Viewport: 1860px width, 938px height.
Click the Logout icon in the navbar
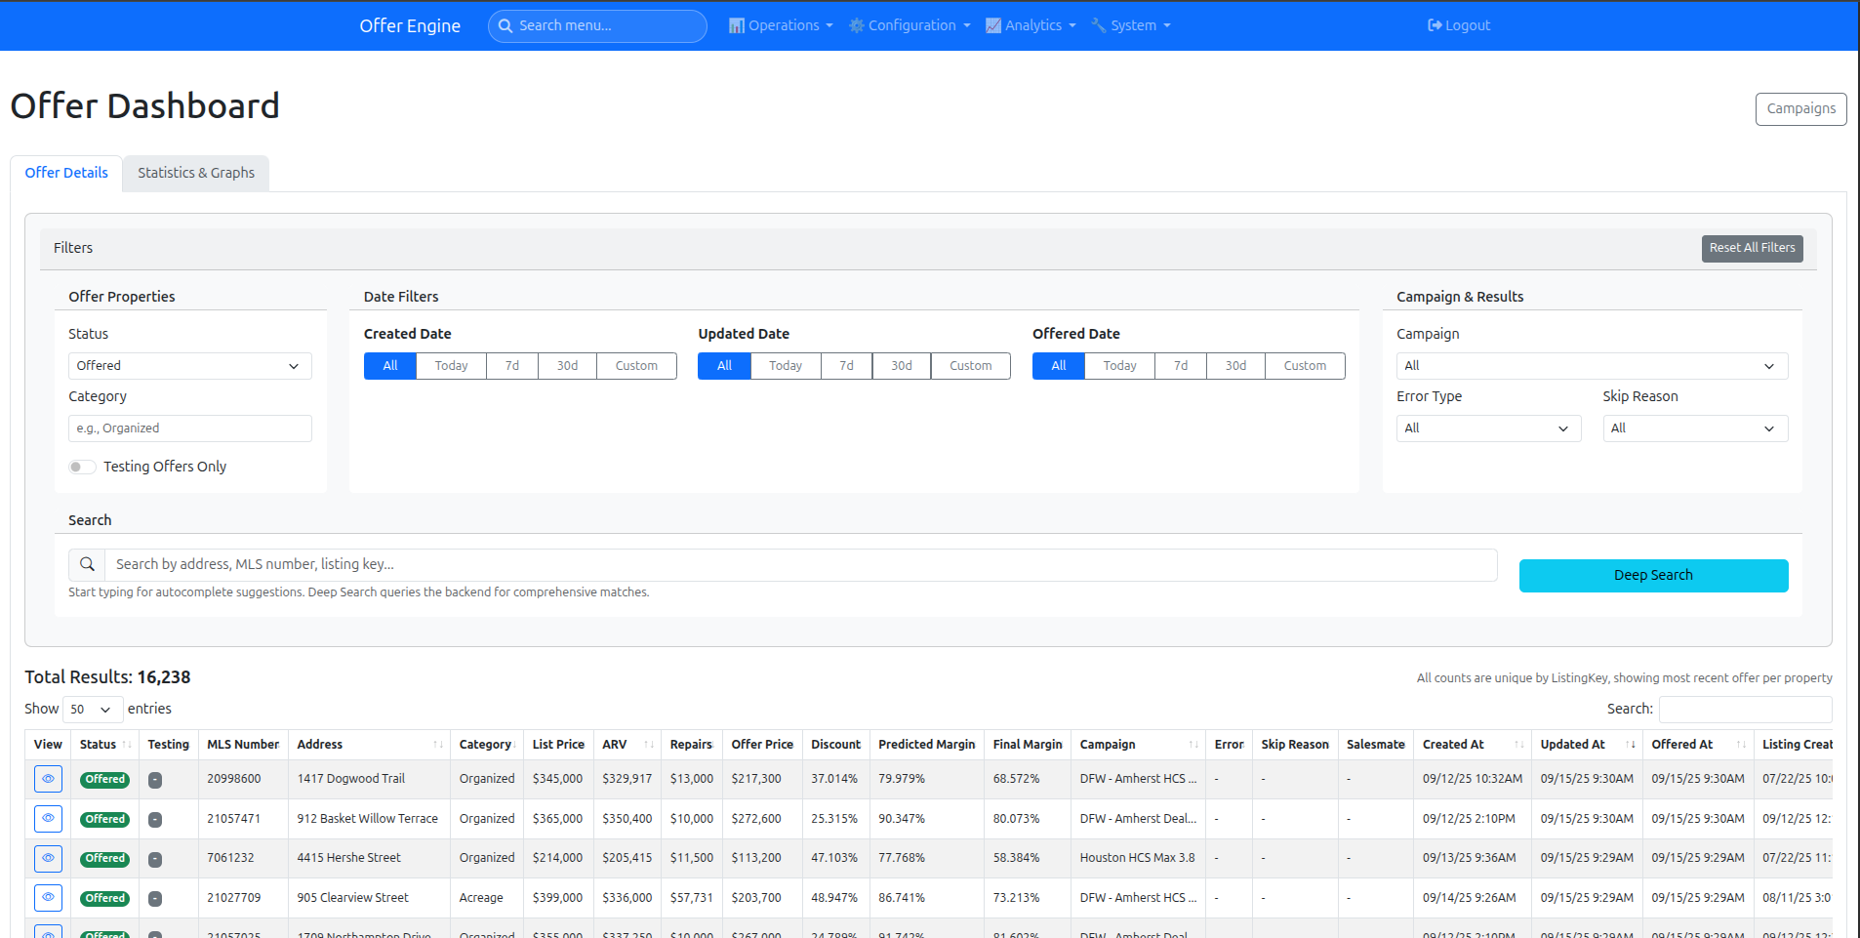(1435, 25)
